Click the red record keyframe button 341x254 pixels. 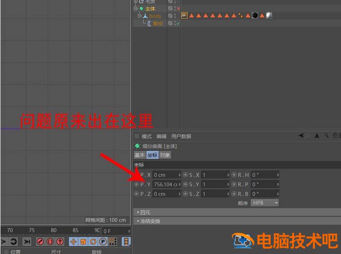[x=40, y=242]
